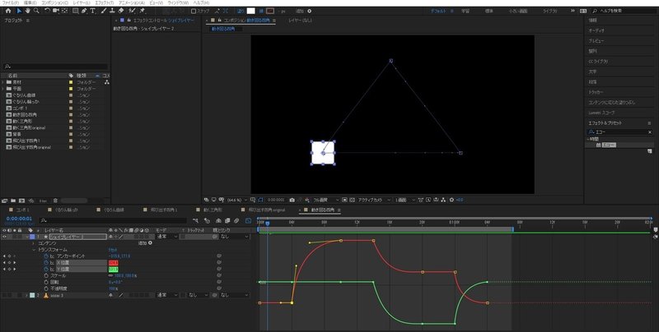This screenshot has height=332, width=659.
Task: Open the File menu
Action: (x=10, y=2)
